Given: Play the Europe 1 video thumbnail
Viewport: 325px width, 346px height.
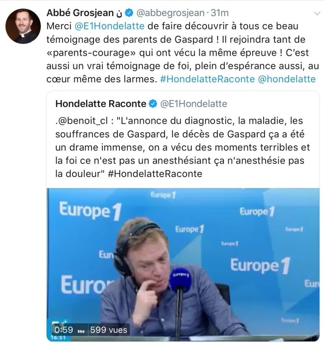Looking at the screenshot, I should [183, 264].
